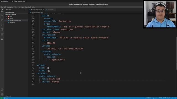Place cursor on line 27 MYARGUMENTO text
This screenshot has width=177, height=99.
53,27
